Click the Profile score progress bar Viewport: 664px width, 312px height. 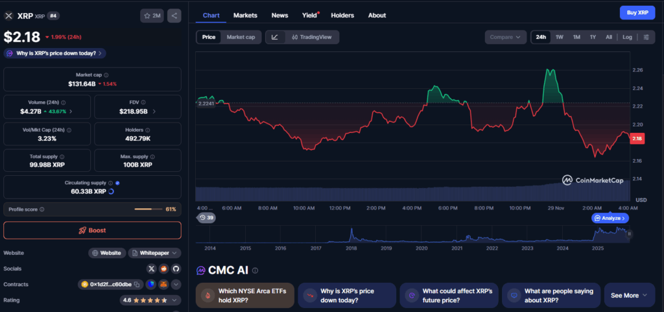[x=148, y=210]
